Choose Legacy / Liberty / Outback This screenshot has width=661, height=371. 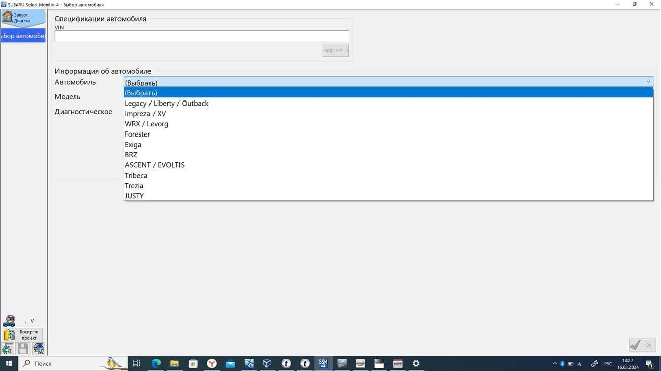click(388, 103)
